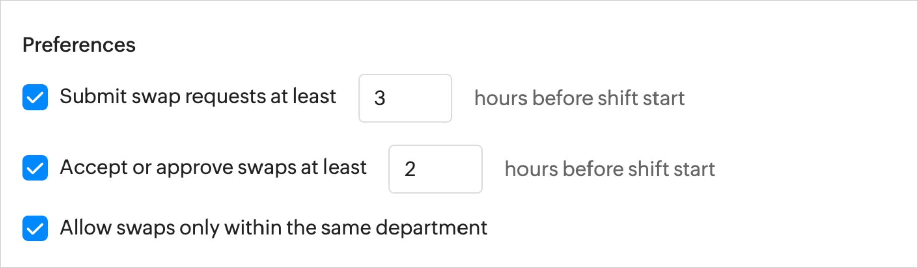Place cursor on the value 2 in the field

(x=410, y=169)
